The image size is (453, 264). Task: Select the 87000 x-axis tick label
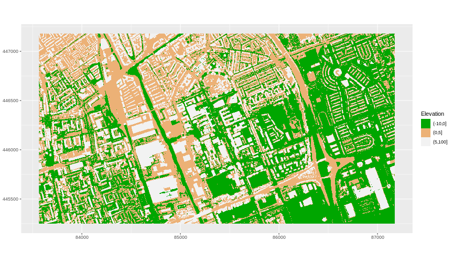(x=377, y=238)
